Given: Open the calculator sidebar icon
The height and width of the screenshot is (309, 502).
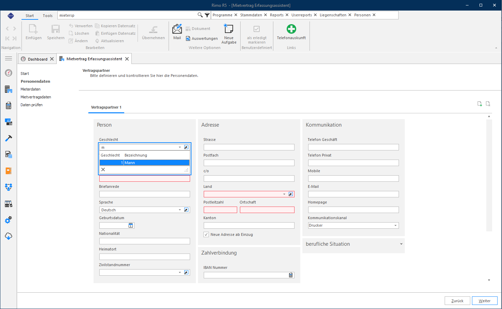Looking at the screenshot, I should (x=9, y=105).
